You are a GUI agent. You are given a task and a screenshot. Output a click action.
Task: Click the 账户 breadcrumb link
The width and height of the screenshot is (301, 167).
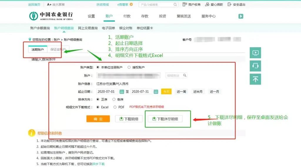click(57, 40)
